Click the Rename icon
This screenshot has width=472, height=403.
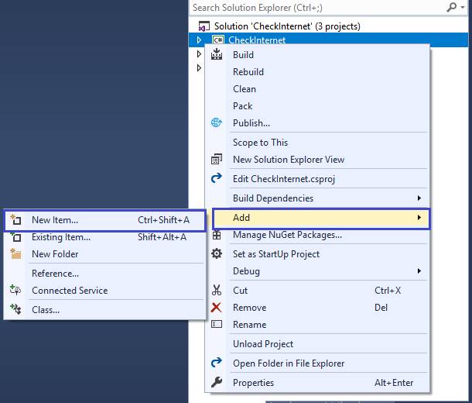pyautogui.click(x=217, y=324)
